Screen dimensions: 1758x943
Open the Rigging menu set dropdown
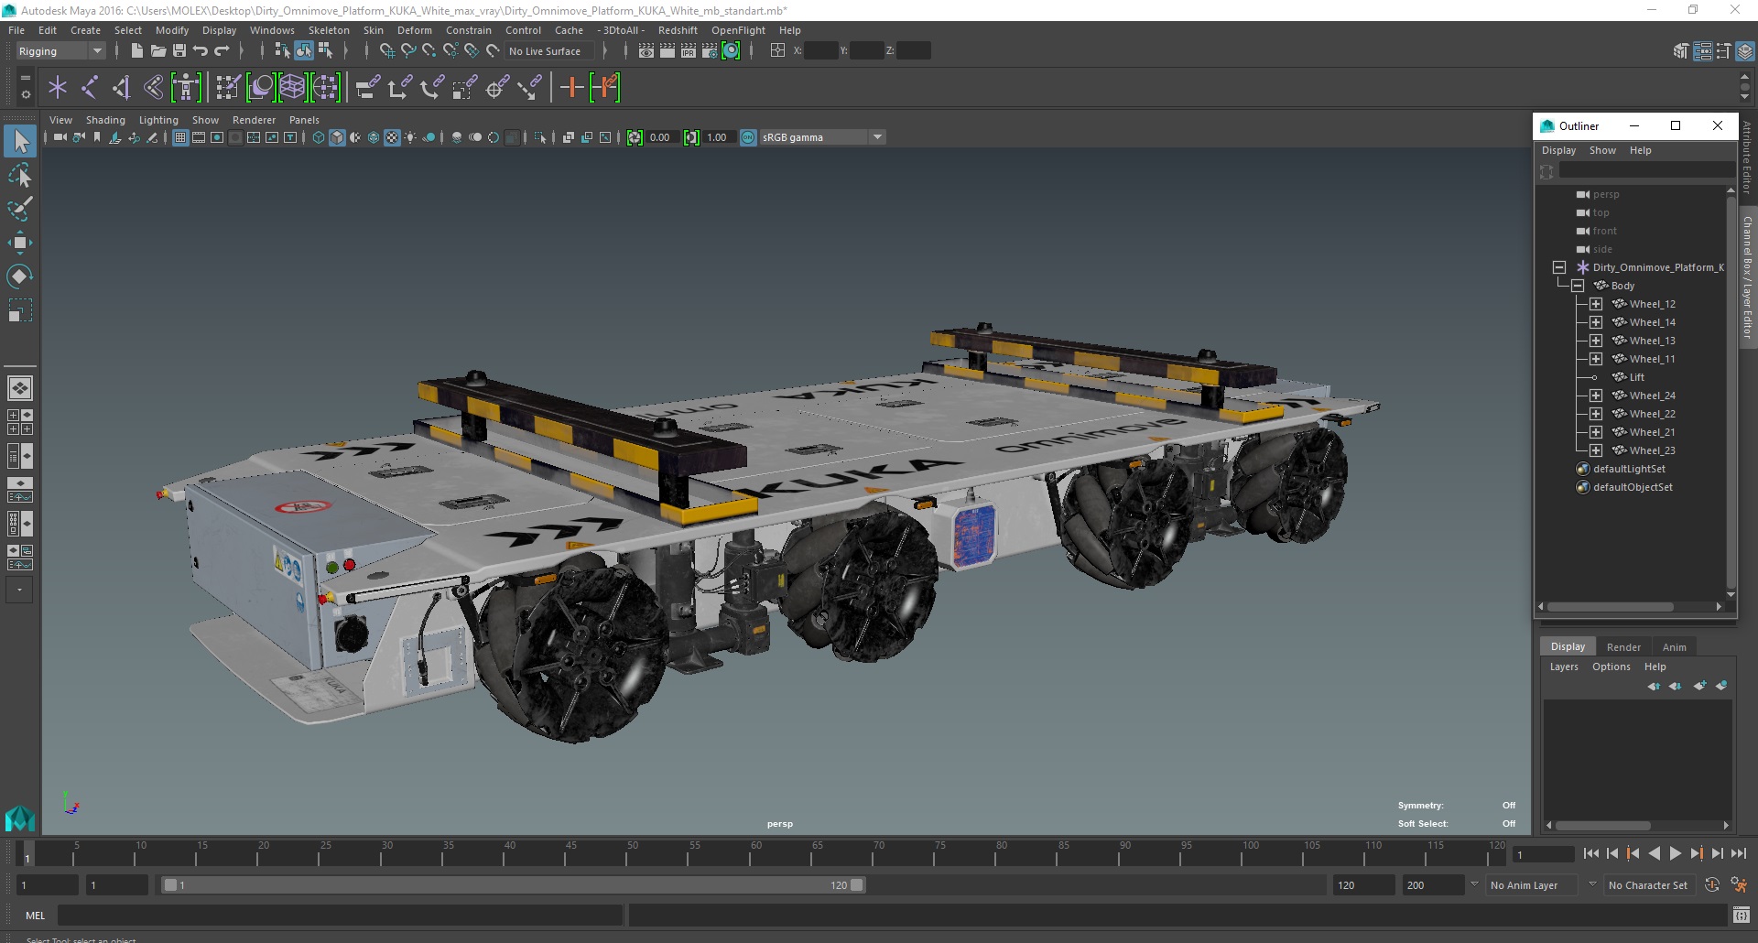tap(60, 51)
